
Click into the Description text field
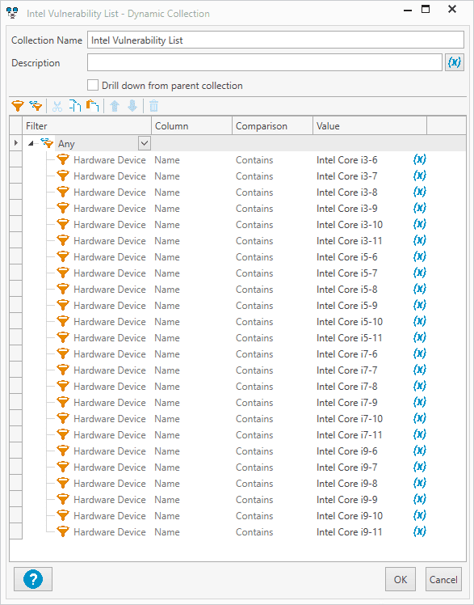[265, 62]
